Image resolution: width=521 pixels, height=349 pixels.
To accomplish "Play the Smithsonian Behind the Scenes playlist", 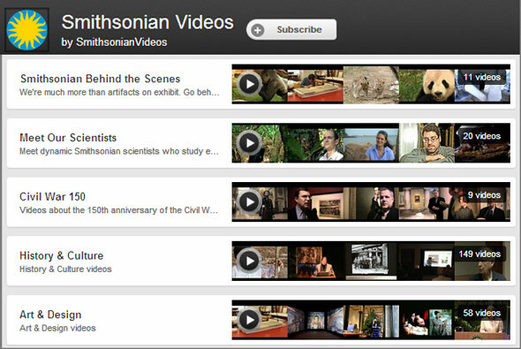I will coord(249,84).
